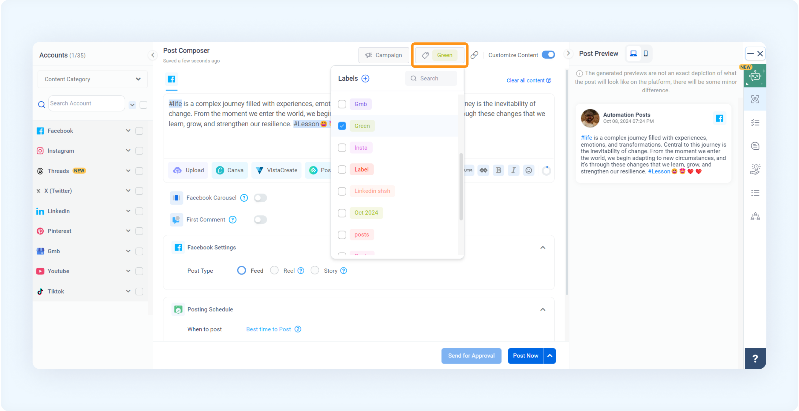Check the Linkedin shsh label checkbox

point(342,191)
